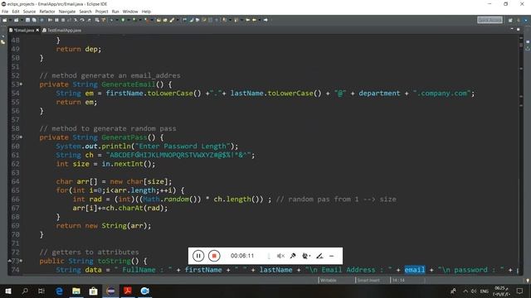Open Task View on the taskbar

pos(41,291)
